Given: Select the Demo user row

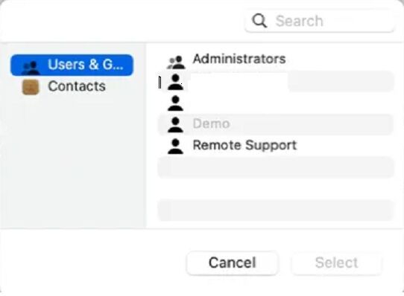Looking at the screenshot, I should point(276,124).
